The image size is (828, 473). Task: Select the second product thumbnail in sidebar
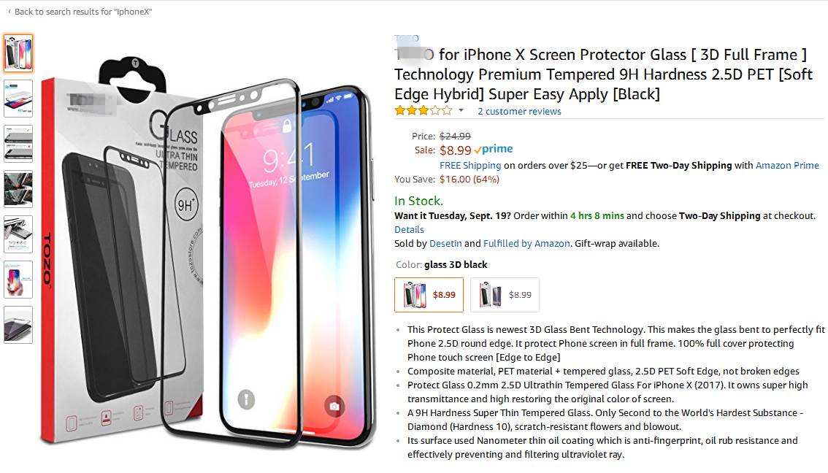tap(18, 99)
